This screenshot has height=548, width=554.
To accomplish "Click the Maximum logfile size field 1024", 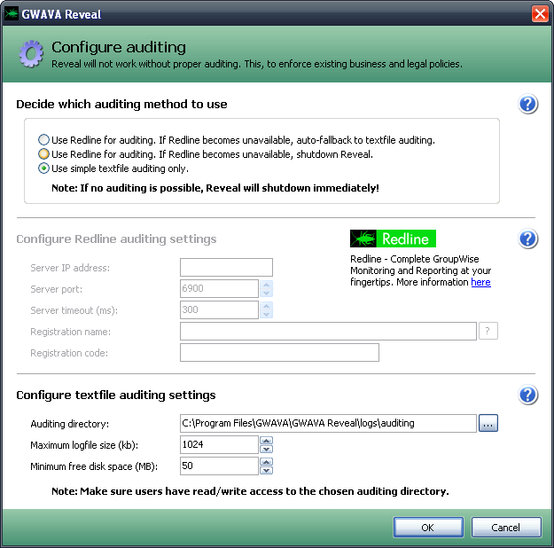I will pyautogui.click(x=219, y=444).
